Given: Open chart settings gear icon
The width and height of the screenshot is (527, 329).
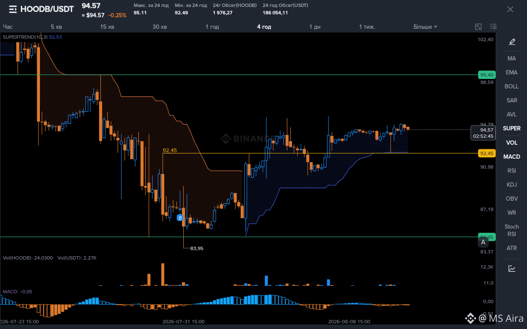Looking at the screenshot, I should click(493, 27).
